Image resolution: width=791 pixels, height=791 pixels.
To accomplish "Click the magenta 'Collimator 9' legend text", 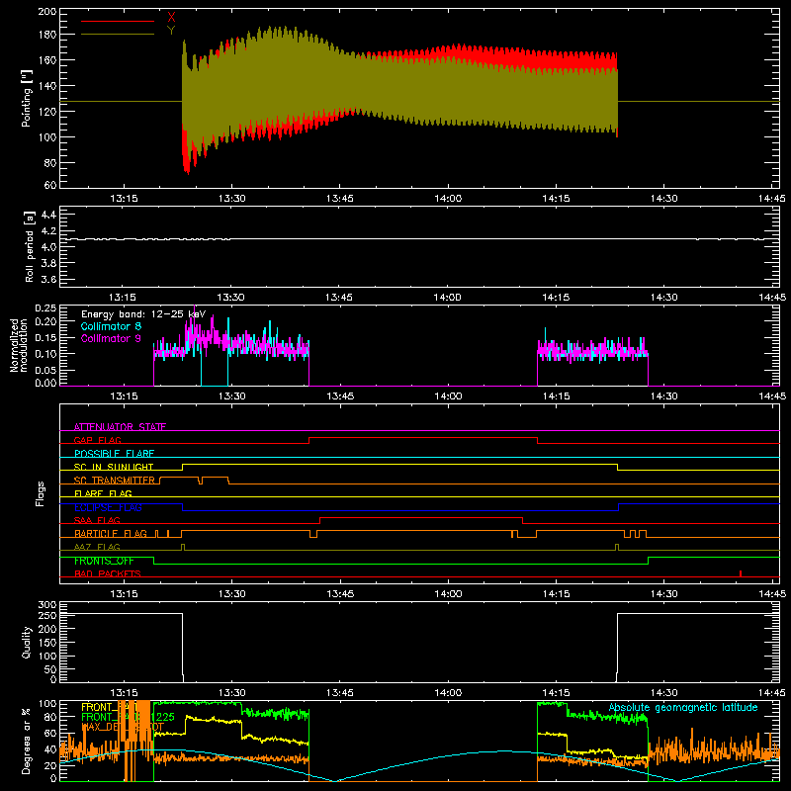I will pos(111,338).
